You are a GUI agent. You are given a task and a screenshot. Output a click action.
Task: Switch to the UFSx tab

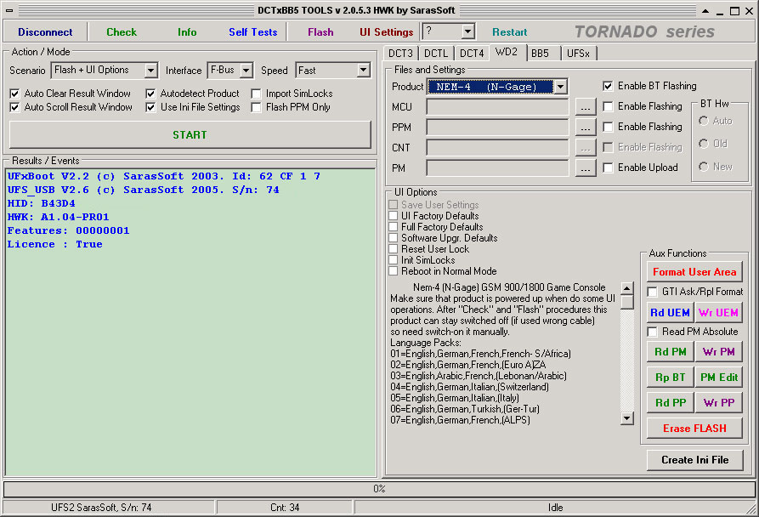pos(579,54)
